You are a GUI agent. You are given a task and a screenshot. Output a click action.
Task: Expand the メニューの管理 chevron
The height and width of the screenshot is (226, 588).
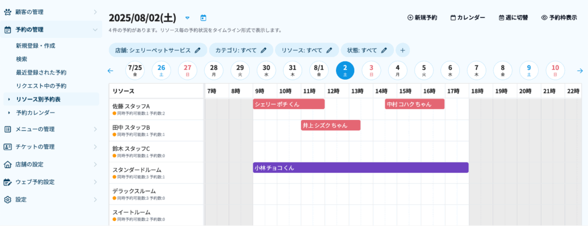[95, 129]
